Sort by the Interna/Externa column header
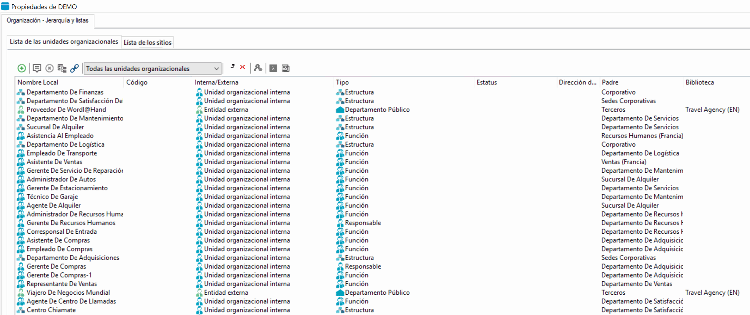 click(x=263, y=82)
